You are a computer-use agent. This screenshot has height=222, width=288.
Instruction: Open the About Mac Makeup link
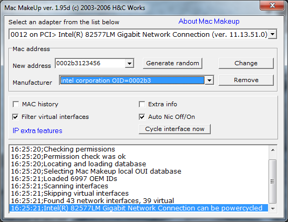click(209, 22)
